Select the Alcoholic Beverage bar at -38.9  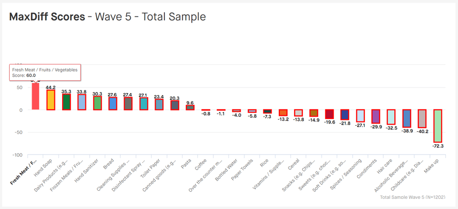(407, 118)
